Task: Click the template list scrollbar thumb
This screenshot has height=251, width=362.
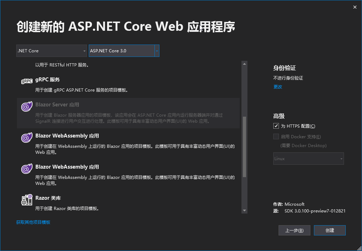Action: pos(245,147)
